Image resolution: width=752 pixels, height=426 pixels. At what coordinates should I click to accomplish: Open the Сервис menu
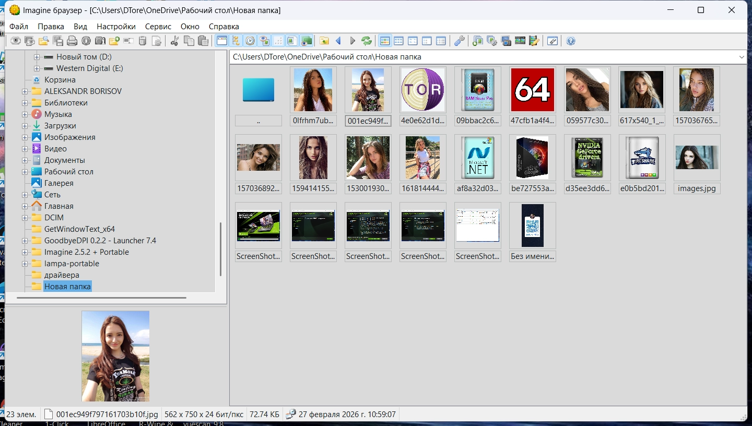coord(158,26)
